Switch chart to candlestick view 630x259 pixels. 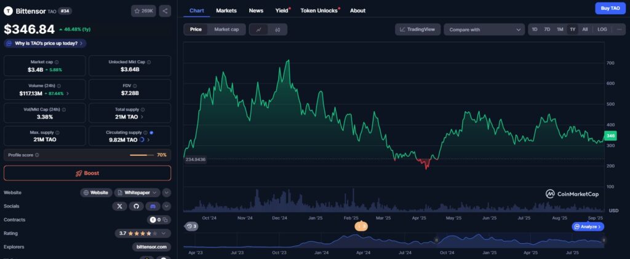(x=277, y=29)
